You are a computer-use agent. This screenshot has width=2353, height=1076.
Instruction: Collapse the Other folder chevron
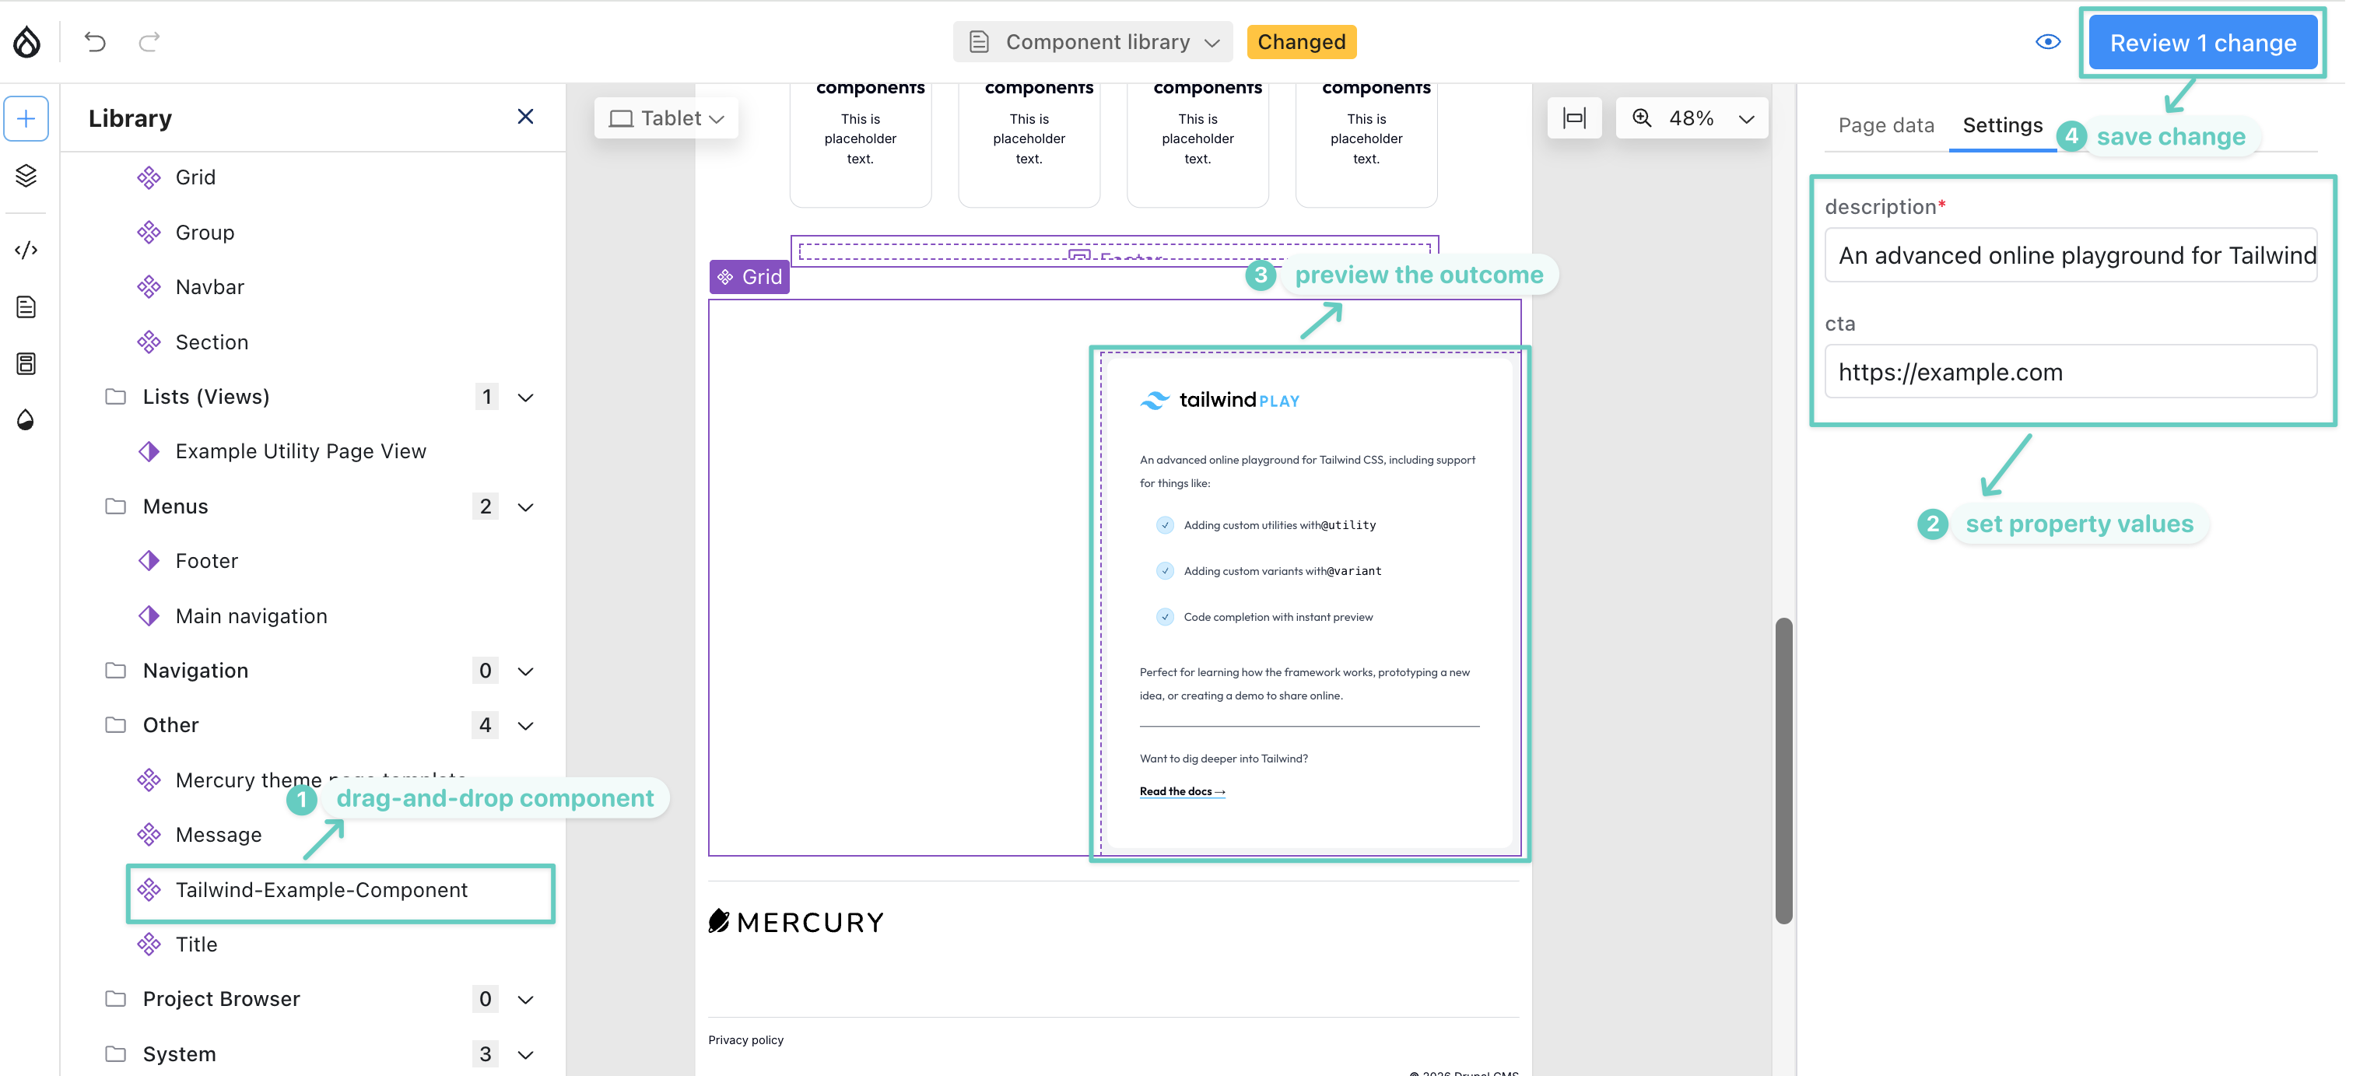[x=526, y=726]
